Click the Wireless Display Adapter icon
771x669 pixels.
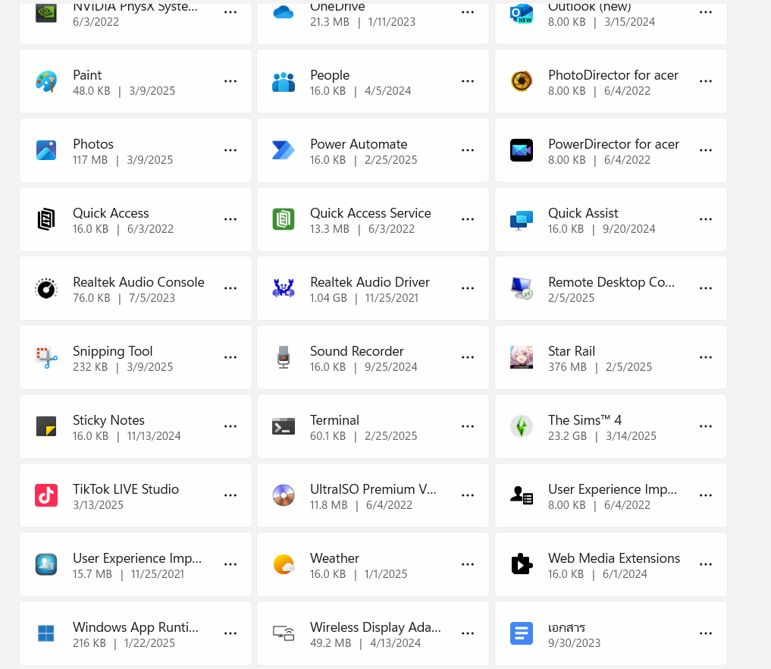[x=284, y=633]
